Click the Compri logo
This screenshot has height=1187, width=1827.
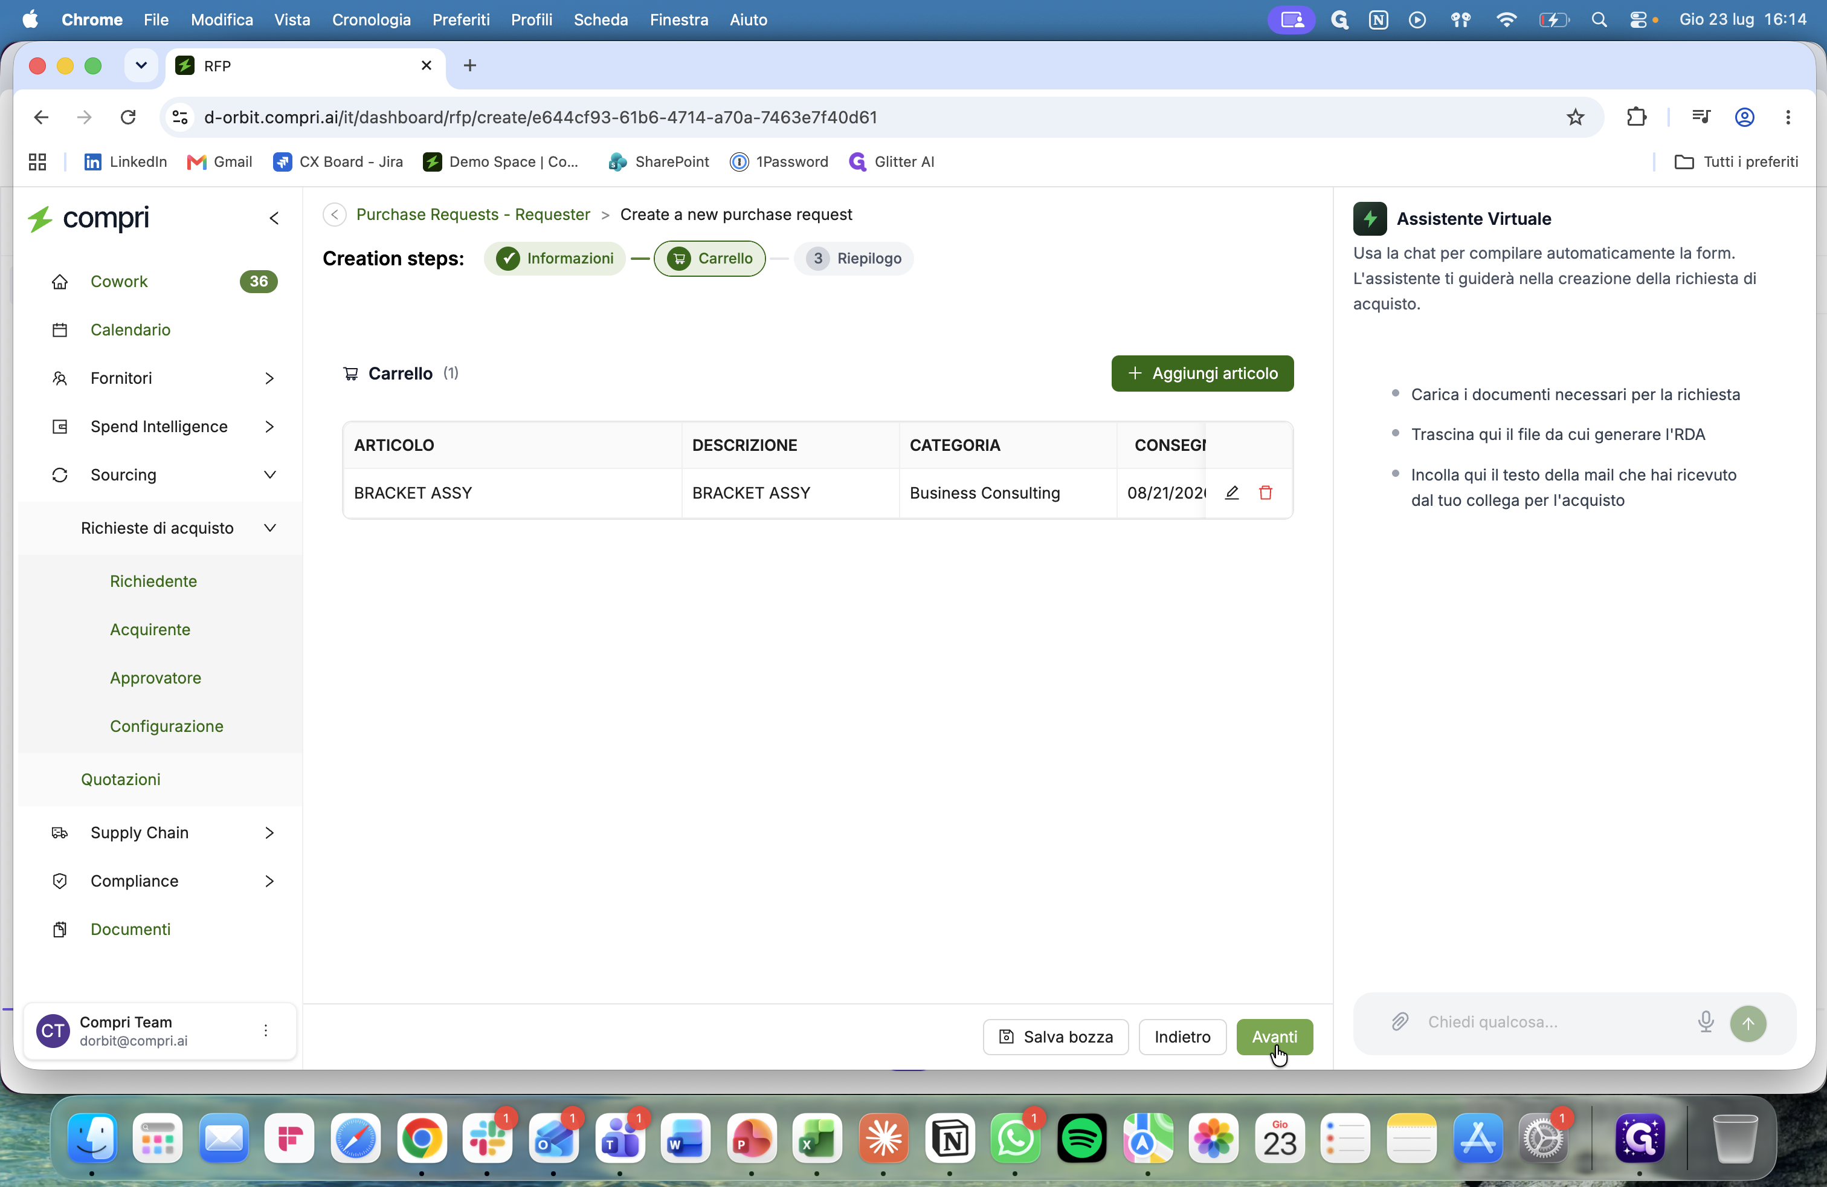click(88, 218)
